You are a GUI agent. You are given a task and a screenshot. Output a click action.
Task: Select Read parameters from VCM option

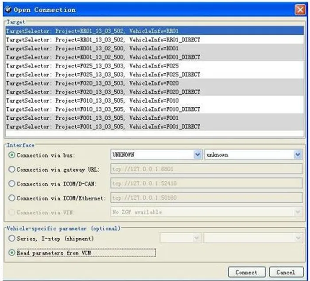pyautogui.click(x=12, y=253)
